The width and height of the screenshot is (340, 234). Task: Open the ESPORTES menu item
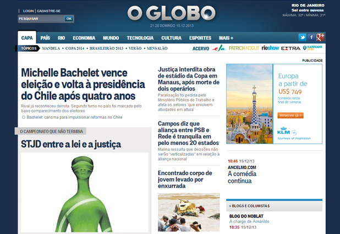point(200,38)
